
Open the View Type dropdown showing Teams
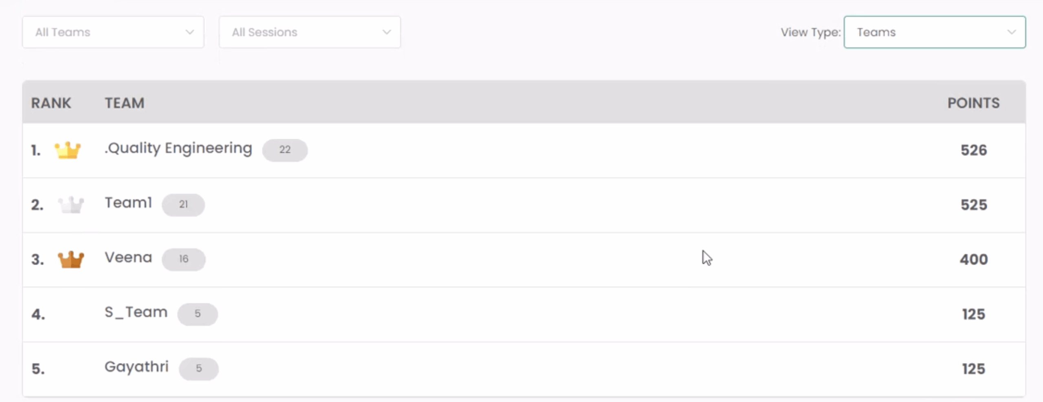(935, 32)
